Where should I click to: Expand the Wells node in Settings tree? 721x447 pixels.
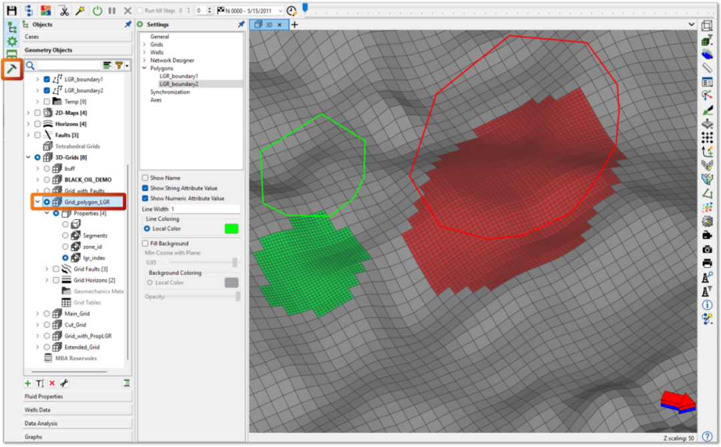[144, 53]
